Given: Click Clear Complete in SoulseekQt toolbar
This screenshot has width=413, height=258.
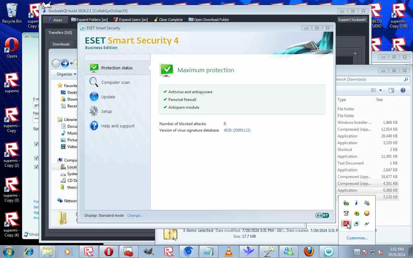Looking at the screenshot, I should pyautogui.click(x=168, y=20).
